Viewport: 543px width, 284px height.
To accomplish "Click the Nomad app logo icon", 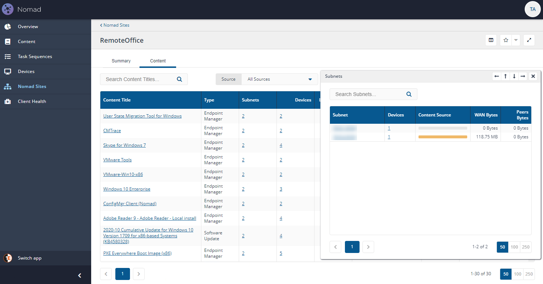I will coord(8,9).
